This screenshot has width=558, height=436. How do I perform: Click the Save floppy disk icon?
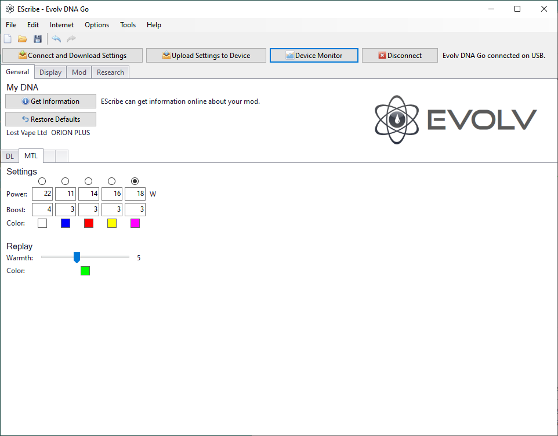pos(38,39)
